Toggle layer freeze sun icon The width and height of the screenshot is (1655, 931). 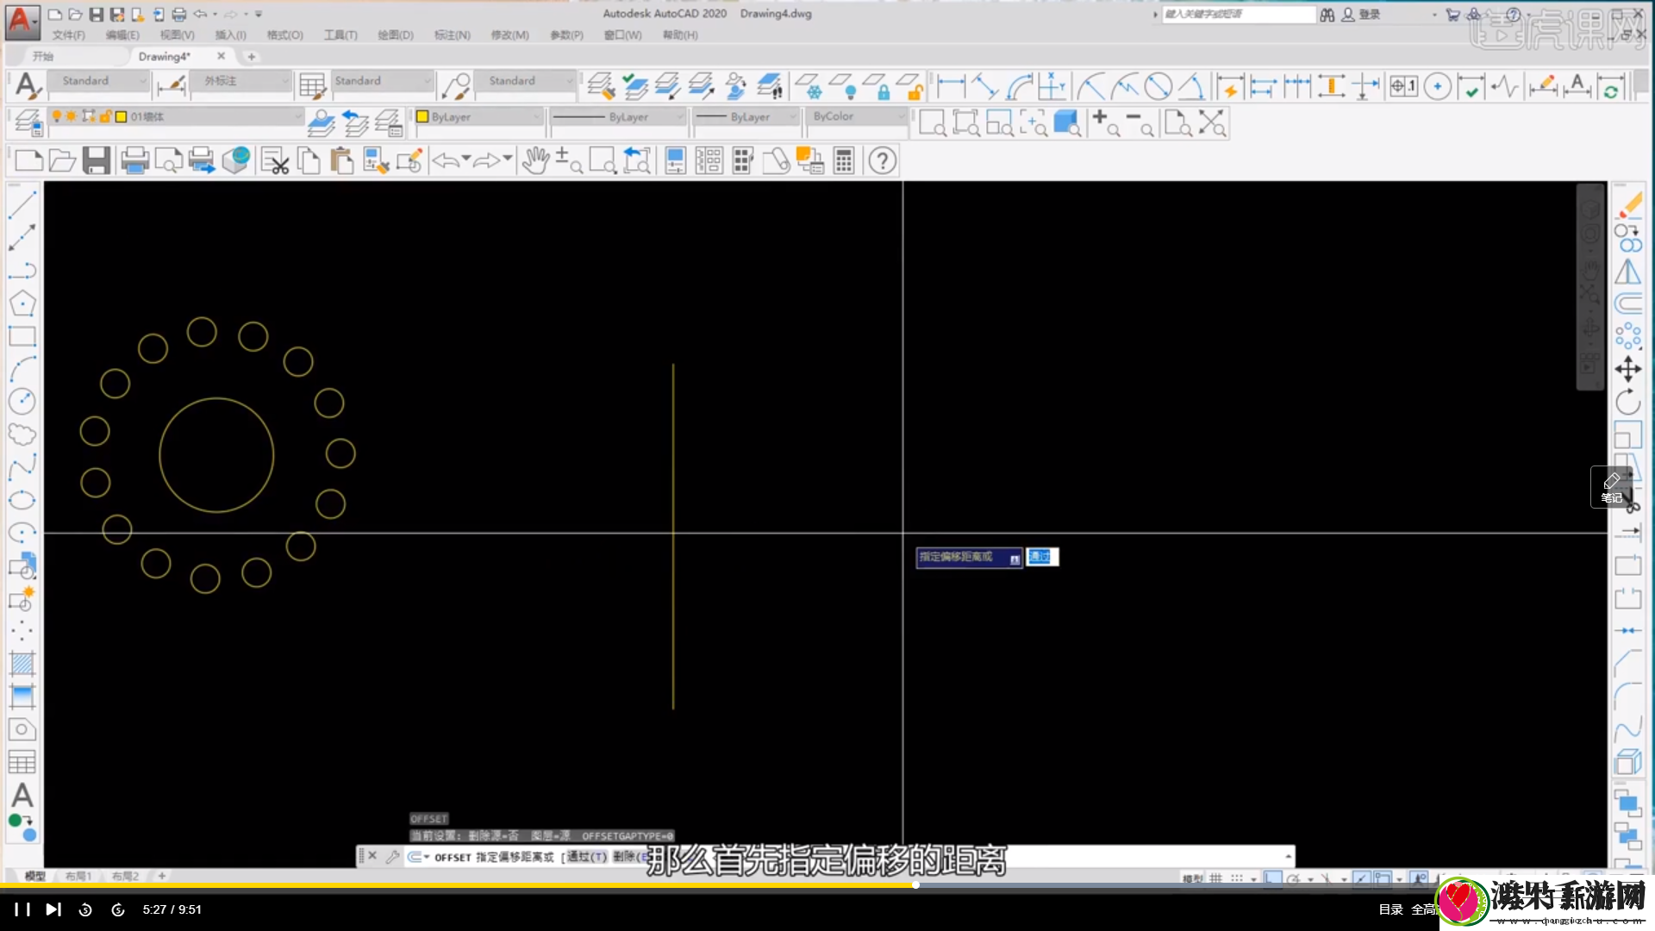(x=72, y=116)
